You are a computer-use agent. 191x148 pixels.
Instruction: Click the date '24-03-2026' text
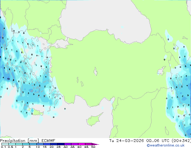coord(130,141)
